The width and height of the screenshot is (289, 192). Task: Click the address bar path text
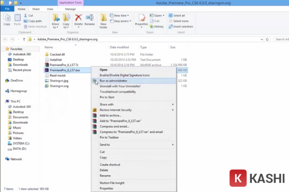67,39
